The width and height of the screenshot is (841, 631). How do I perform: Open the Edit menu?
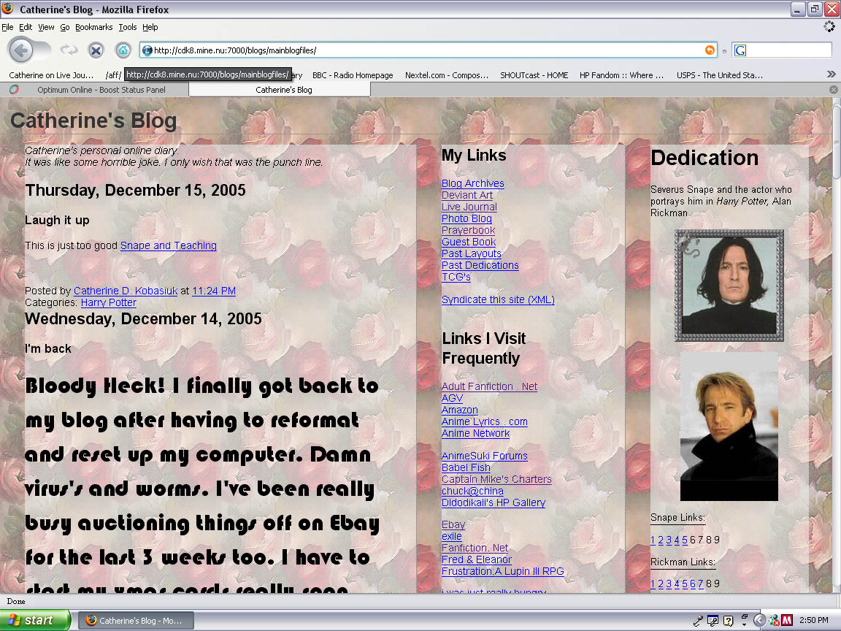pyautogui.click(x=26, y=27)
